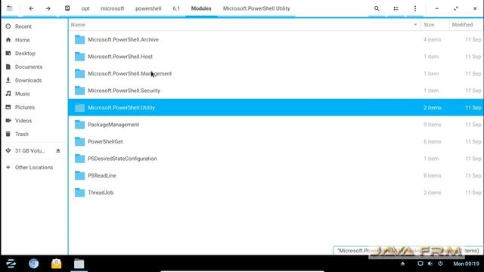Sort by the Name column header
The image size is (484, 272).
pyautogui.click(x=78, y=25)
